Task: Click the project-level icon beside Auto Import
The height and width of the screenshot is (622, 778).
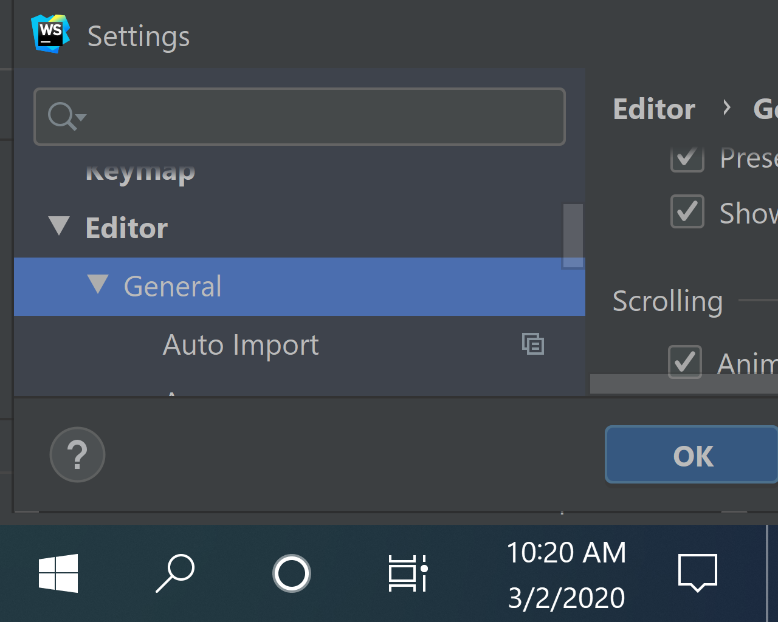Action: [x=533, y=344]
